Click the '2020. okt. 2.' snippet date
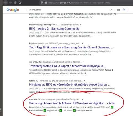The image size is (133, 116). pyautogui.click(x=35, y=88)
